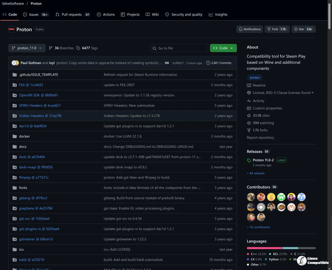Click Report repository link

tap(260, 138)
